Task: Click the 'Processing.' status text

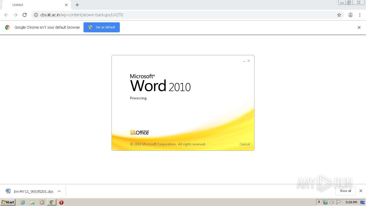Action: tap(139, 98)
